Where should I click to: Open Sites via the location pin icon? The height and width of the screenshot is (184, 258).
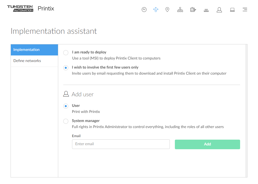(x=167, y=10)
